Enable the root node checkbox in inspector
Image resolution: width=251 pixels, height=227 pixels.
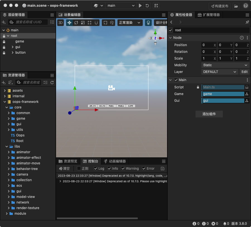point(171,30)
